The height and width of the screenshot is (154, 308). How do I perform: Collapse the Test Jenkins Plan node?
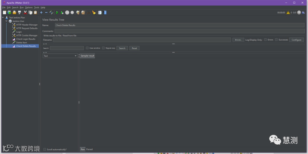coord(3,18)
